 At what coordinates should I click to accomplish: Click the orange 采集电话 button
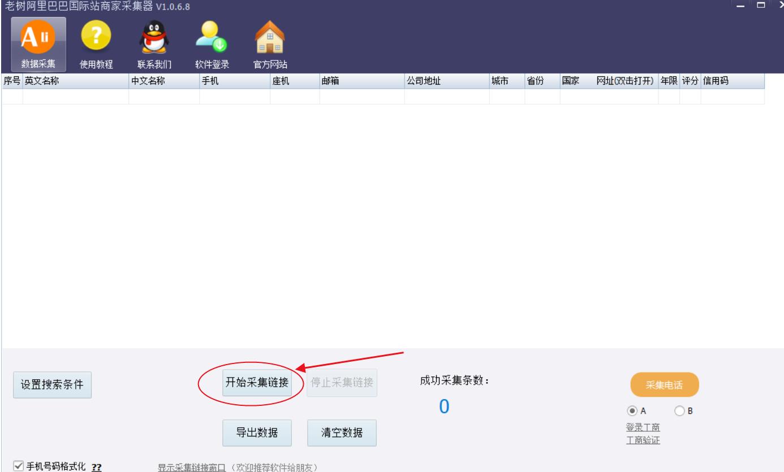coord(664,386)
